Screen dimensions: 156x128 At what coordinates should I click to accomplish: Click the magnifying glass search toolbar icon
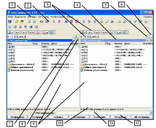107,21
